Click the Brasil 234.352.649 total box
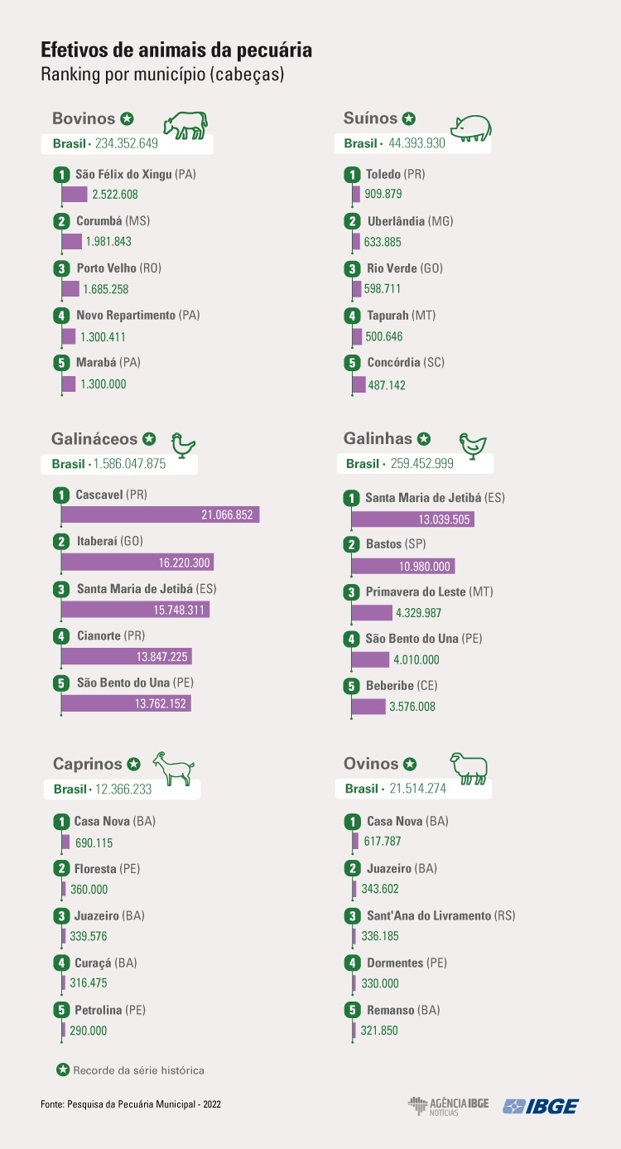This screenshot has height=1149, width=621. coord(128,144)
